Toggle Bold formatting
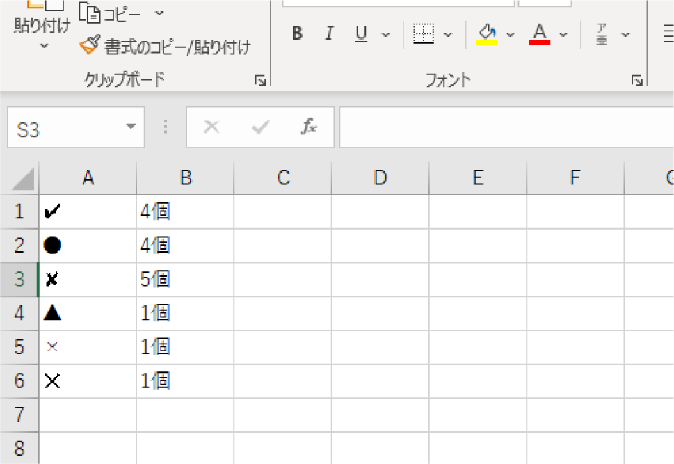The width and height of the screenshot is (674, 464). [x=297, y=33]
